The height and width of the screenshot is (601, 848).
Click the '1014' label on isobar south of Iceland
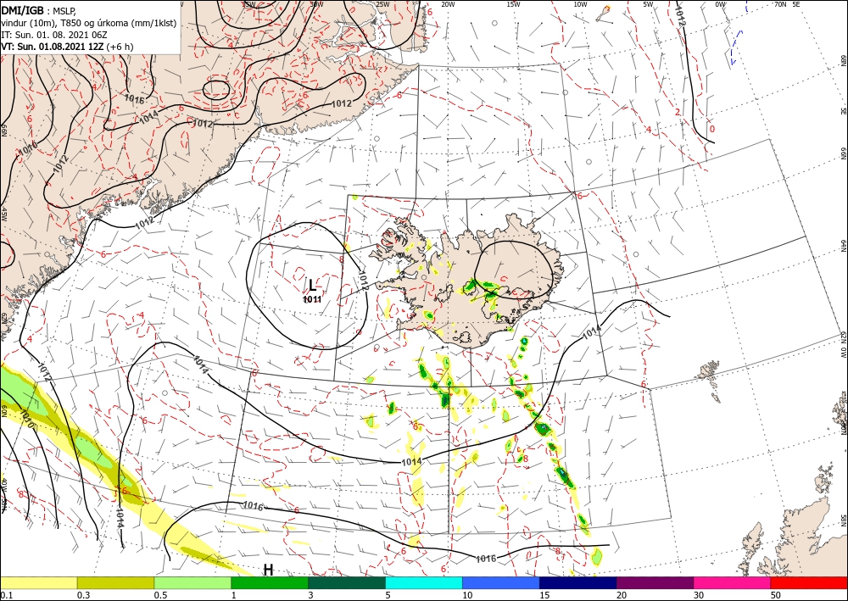coord(411,462)
